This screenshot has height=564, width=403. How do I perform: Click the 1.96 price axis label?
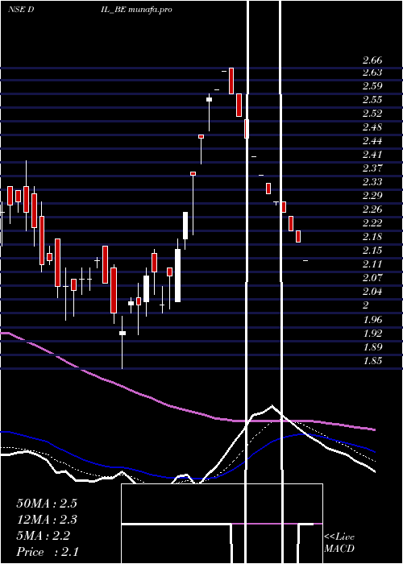372,319
